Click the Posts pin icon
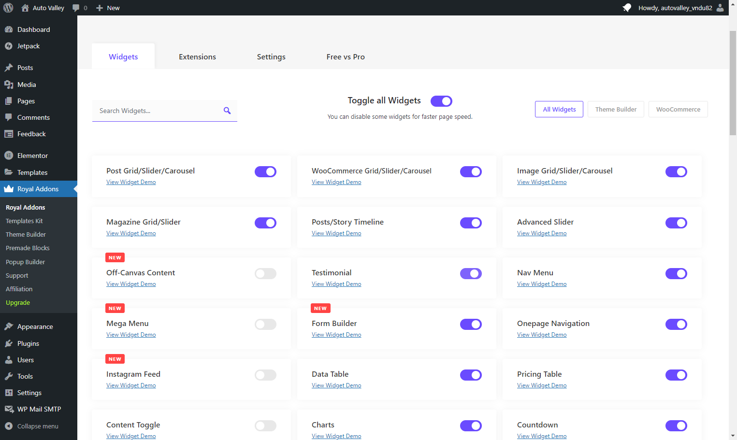737x440 pixels. point(9,68)
